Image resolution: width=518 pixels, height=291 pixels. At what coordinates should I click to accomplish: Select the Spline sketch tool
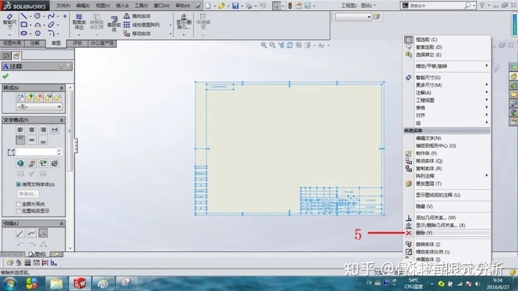51,16
